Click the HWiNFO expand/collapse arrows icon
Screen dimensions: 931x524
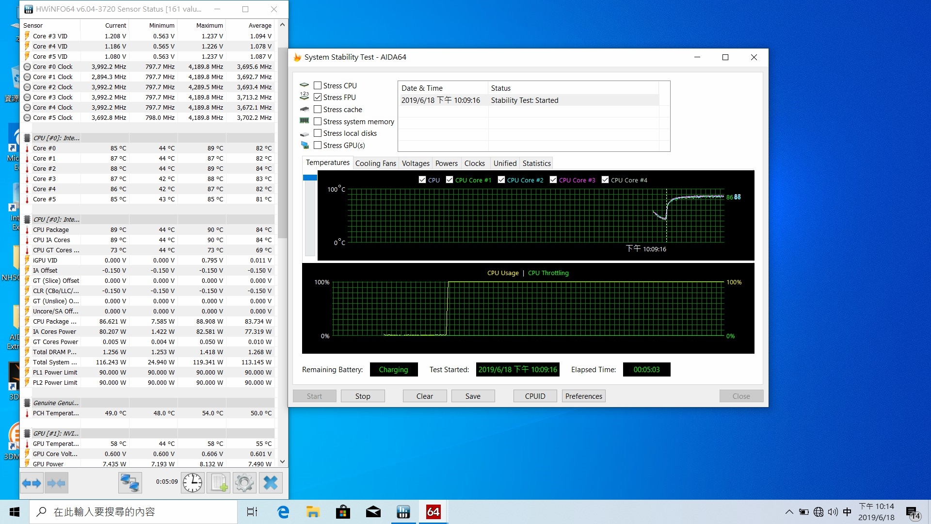coord(32,483)
